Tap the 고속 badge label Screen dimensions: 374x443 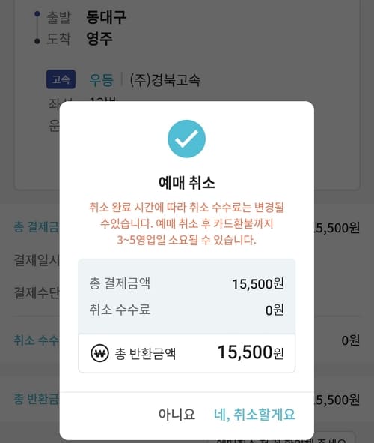coord(61,79)
